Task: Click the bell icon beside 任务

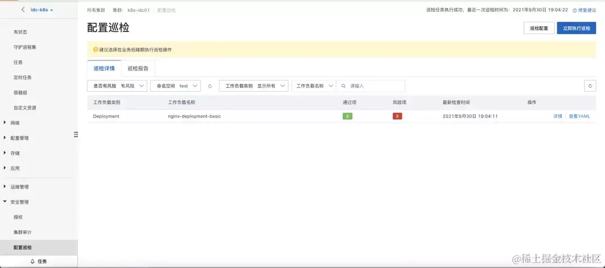Action: (x=32, y=261)
